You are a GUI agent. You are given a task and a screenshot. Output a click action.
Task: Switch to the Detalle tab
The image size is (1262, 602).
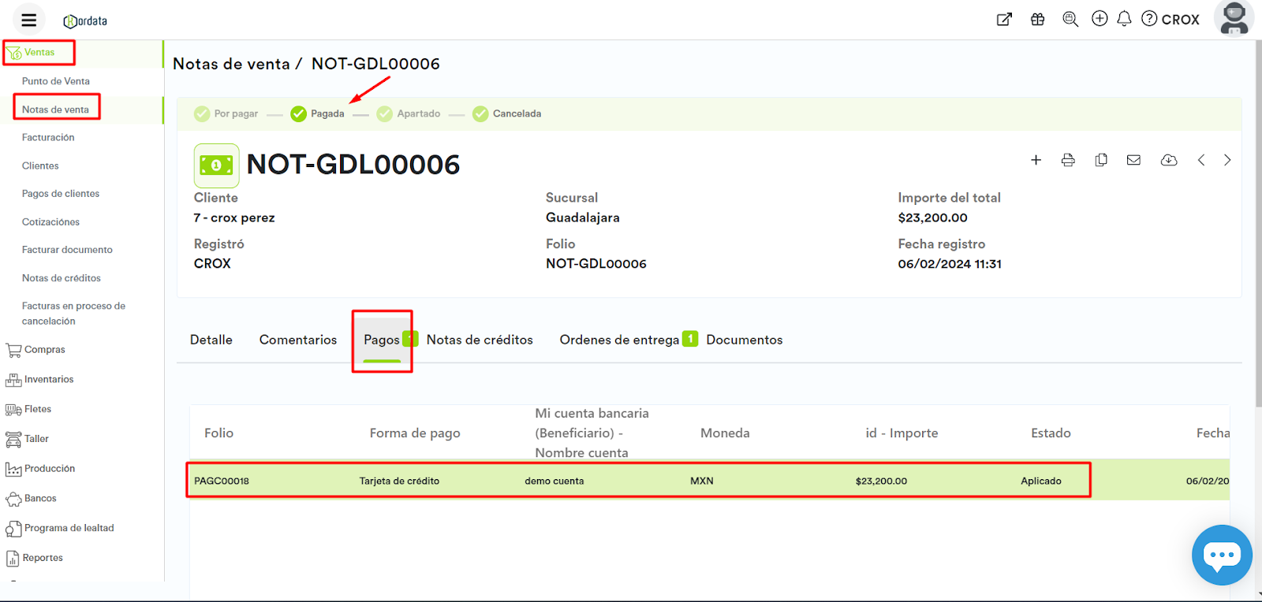pyautogui.click(x=211, y=340)
